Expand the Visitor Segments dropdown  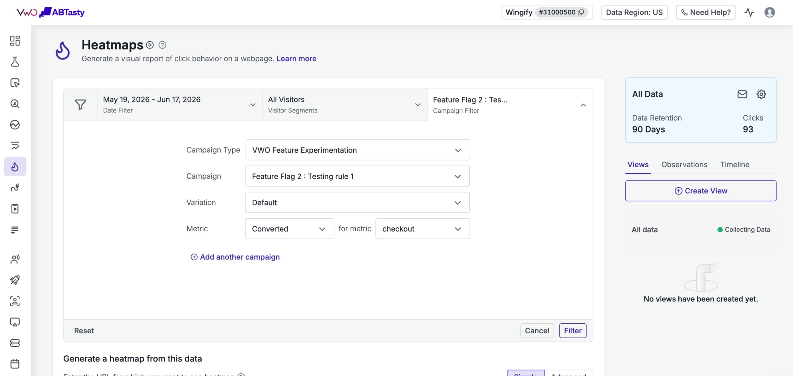click(x=345, y=105)
